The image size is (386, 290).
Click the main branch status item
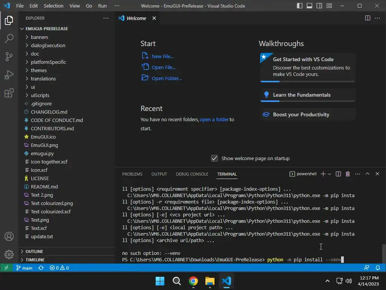(24, 268)
